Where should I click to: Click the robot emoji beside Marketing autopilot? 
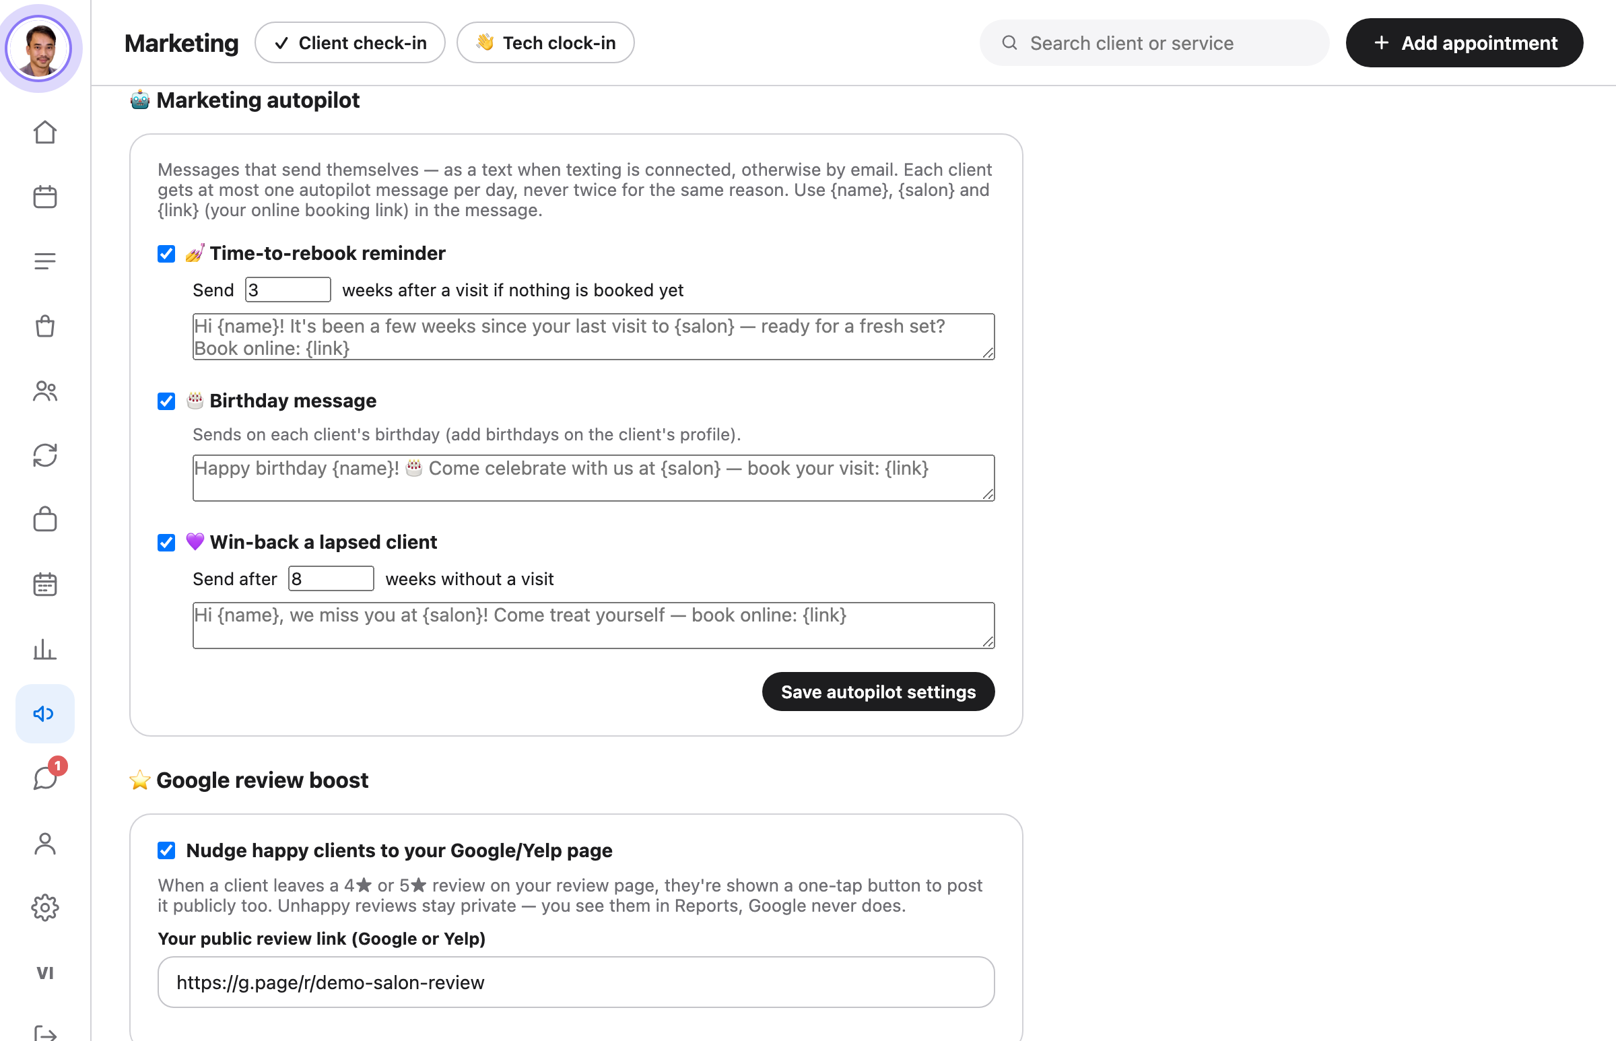(x=140, y=100)
